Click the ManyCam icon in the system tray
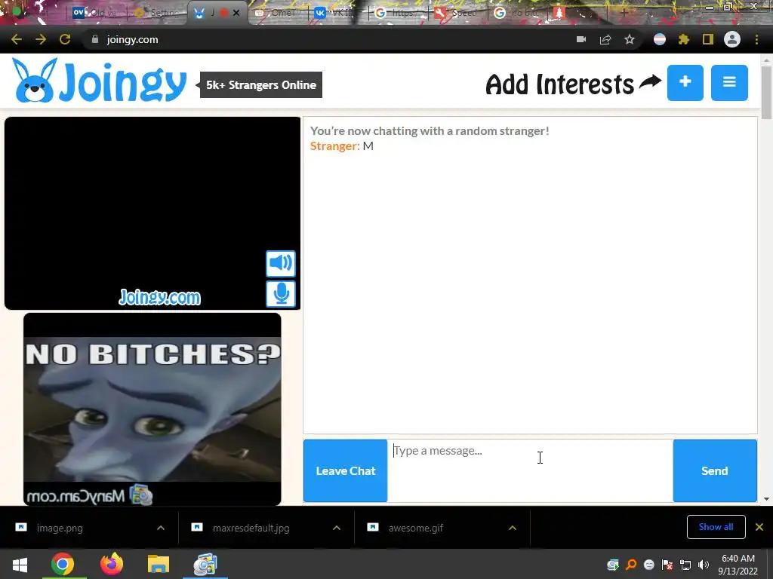773x579 pixels. click(613, 565)
